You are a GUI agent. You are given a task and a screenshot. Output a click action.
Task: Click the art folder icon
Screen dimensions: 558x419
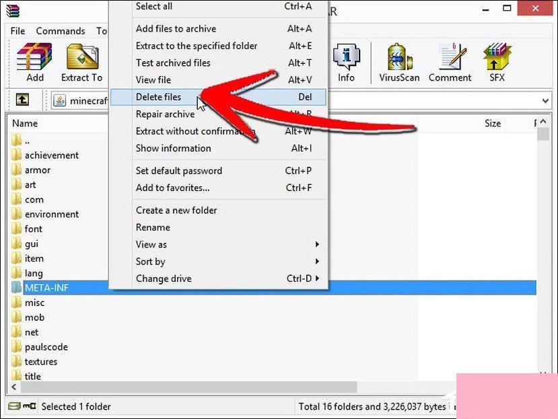coord(16,184)
